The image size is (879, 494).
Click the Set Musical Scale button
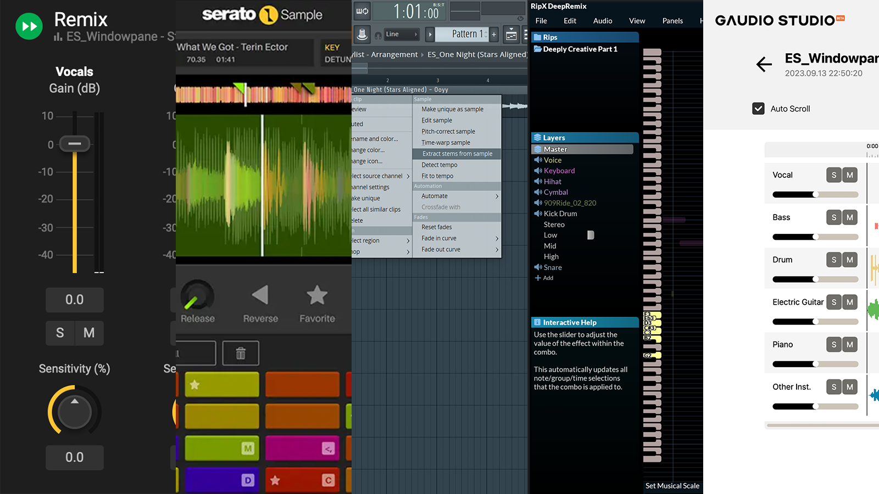pyautogui.click(x=672, y=486)
